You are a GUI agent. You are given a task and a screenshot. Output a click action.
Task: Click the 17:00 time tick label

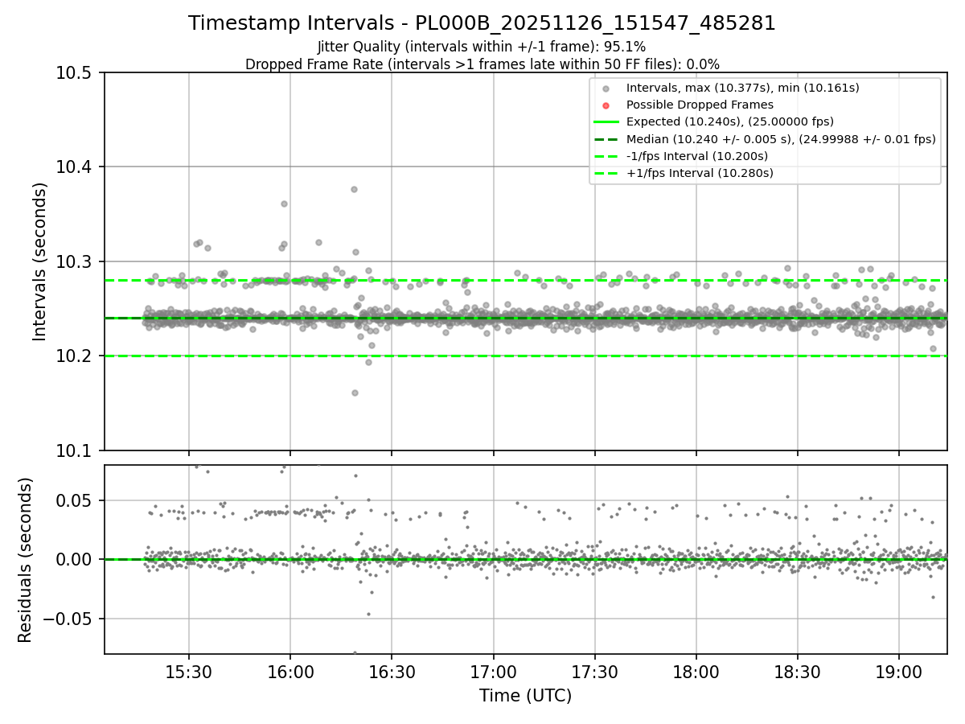click(x=493, y=673)
